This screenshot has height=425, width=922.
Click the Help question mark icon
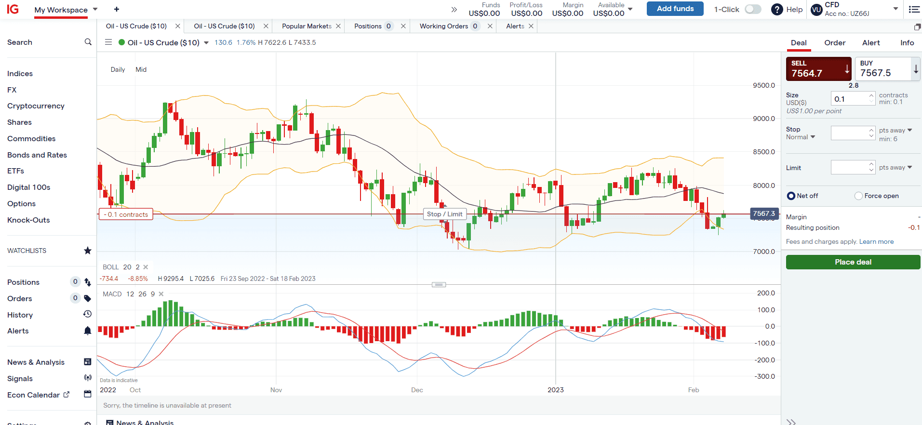click(777, 9)
